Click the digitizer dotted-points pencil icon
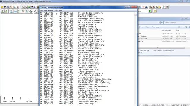Screen dimensions: 190x106 [35, 11]
